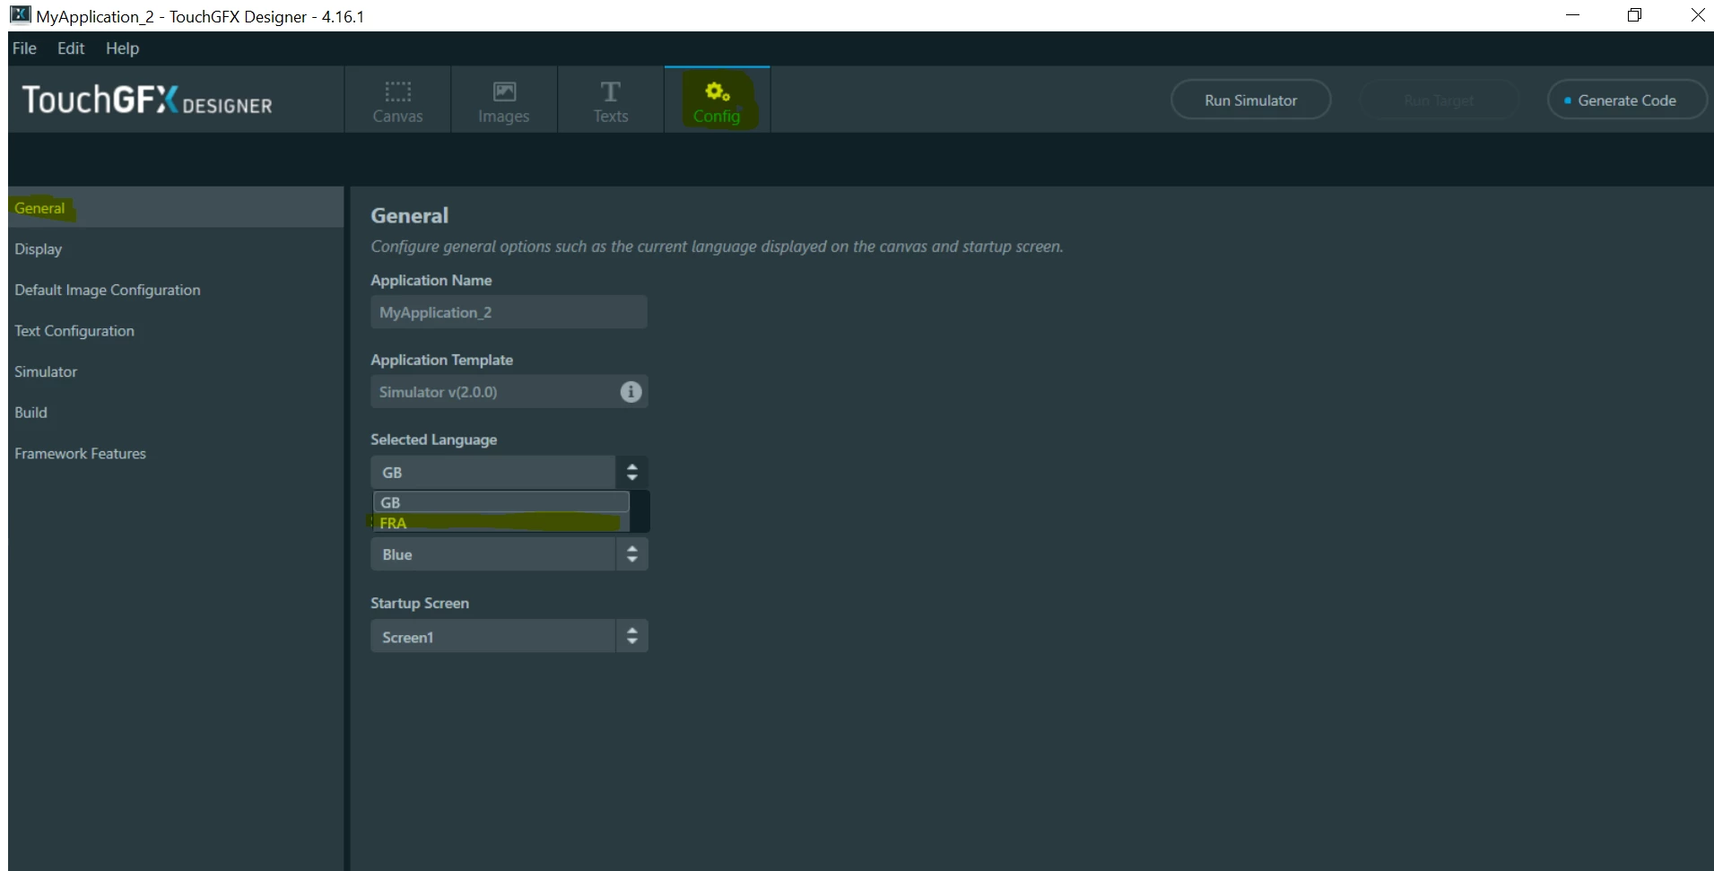This screenshot has height=871, width=1714.
Task: Select Display in the config sidebar
Action: tap(176, 248)
